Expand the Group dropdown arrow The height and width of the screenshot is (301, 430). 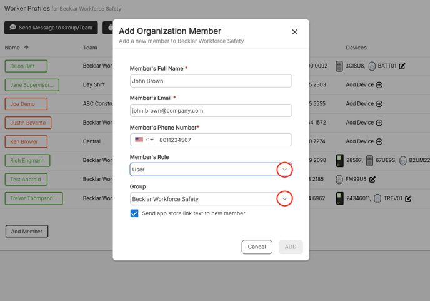tap(284, 199)
